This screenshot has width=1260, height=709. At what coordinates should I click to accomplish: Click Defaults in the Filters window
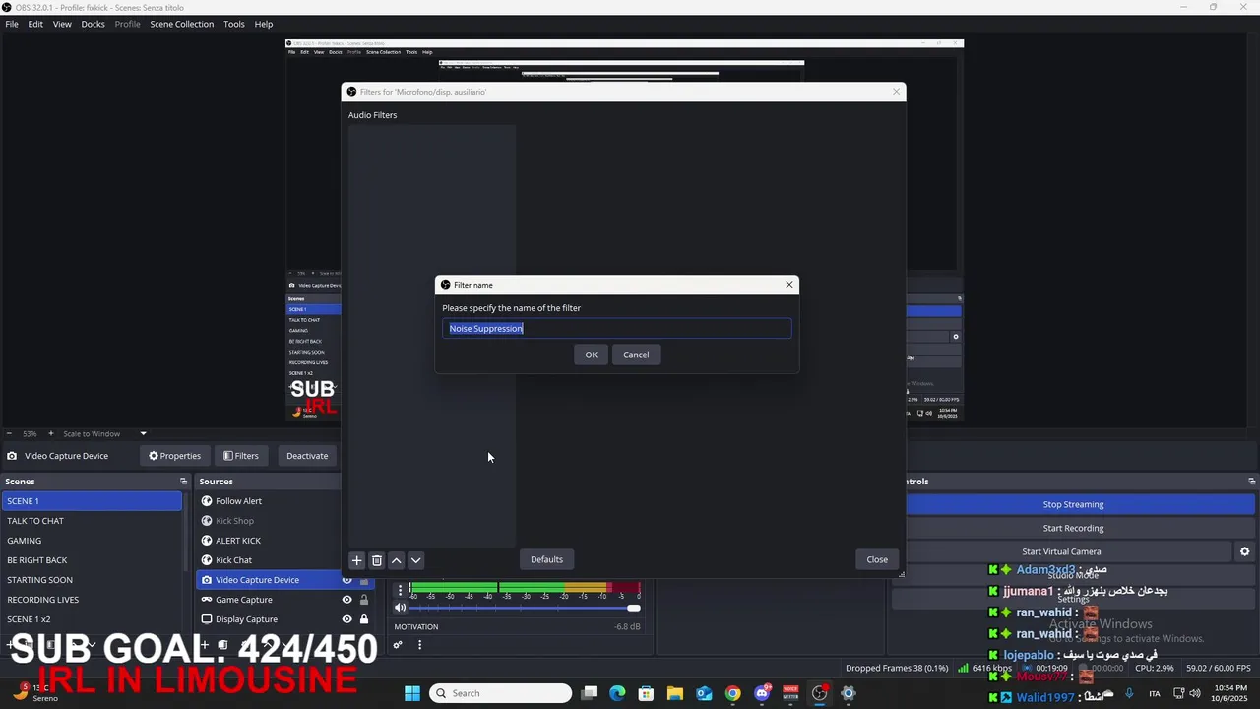546,559
